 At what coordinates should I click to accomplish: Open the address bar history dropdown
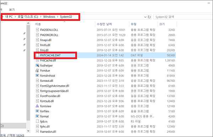click(145, 17)
